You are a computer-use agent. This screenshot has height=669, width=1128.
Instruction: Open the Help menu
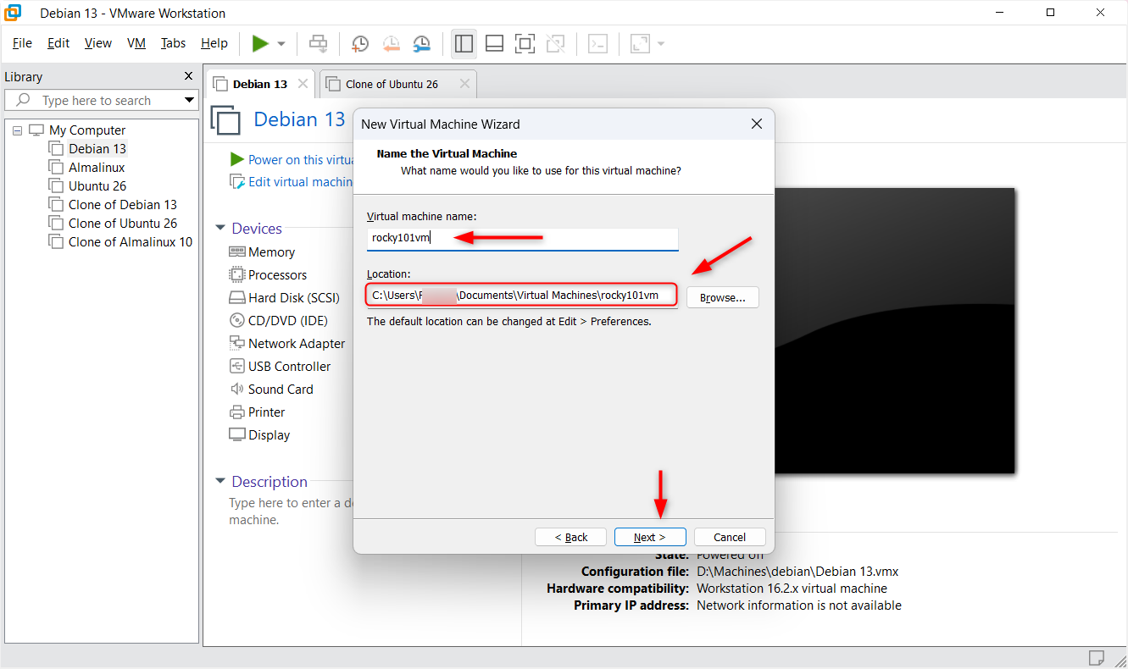[214, 43]
